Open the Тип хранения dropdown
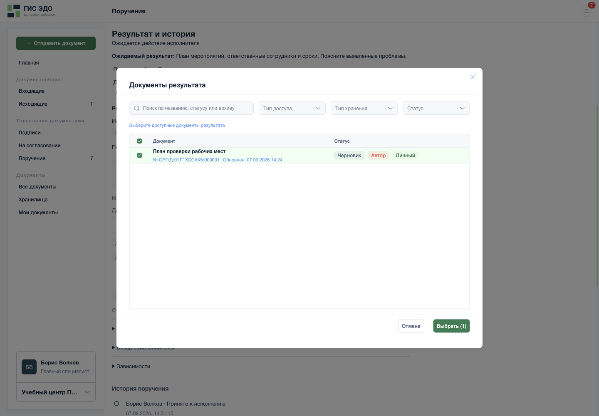The image size is (599, 416). point(364,108)
